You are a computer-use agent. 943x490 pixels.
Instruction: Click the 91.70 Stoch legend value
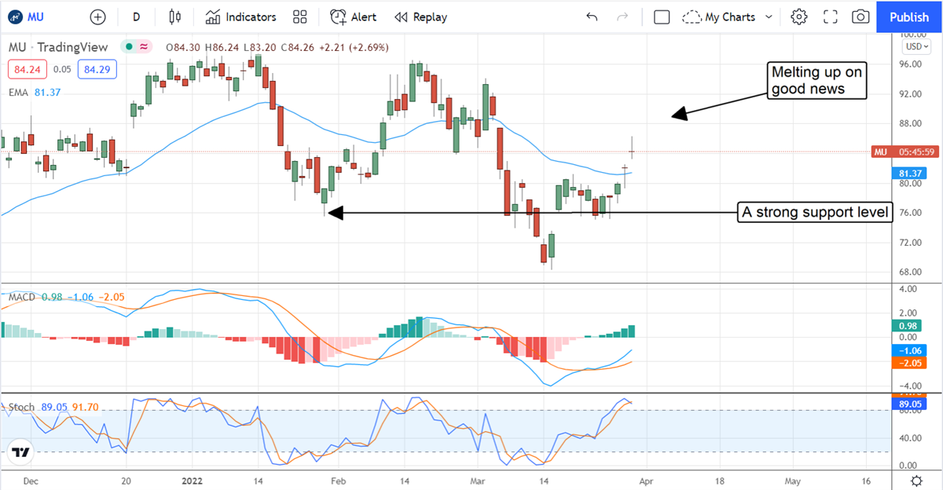point(86,407)
